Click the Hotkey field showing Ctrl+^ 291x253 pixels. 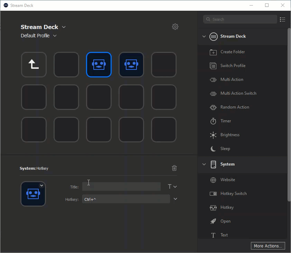click(126, 199)
